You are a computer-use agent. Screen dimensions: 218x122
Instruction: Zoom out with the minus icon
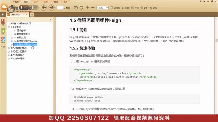[93, 8]
